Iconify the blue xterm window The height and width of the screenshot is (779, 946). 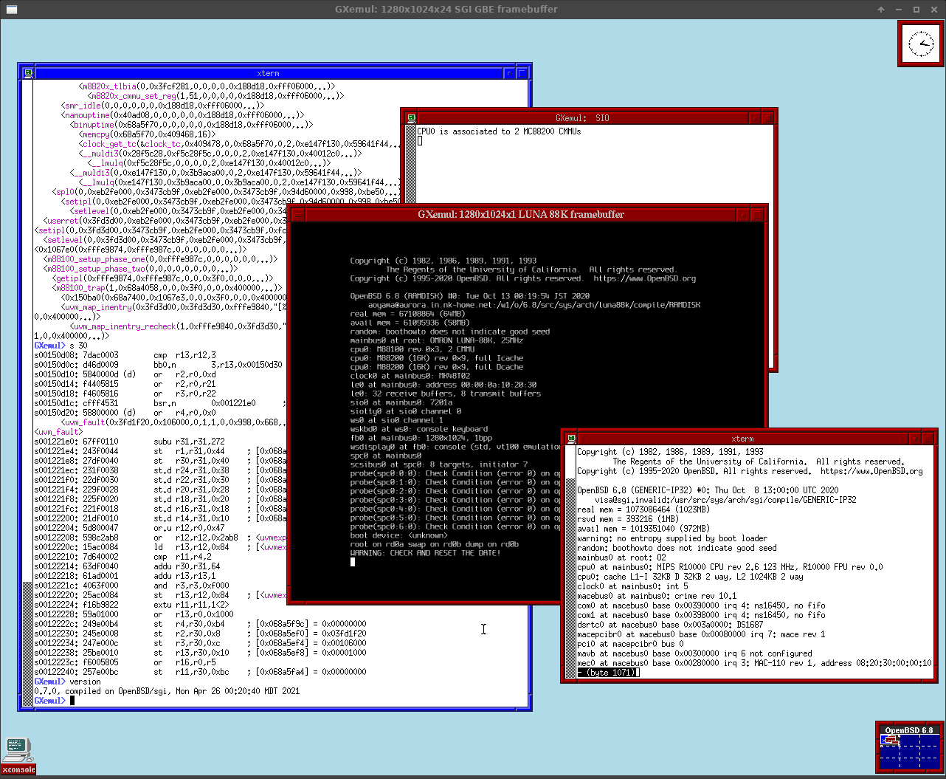[x=508, y=72]
